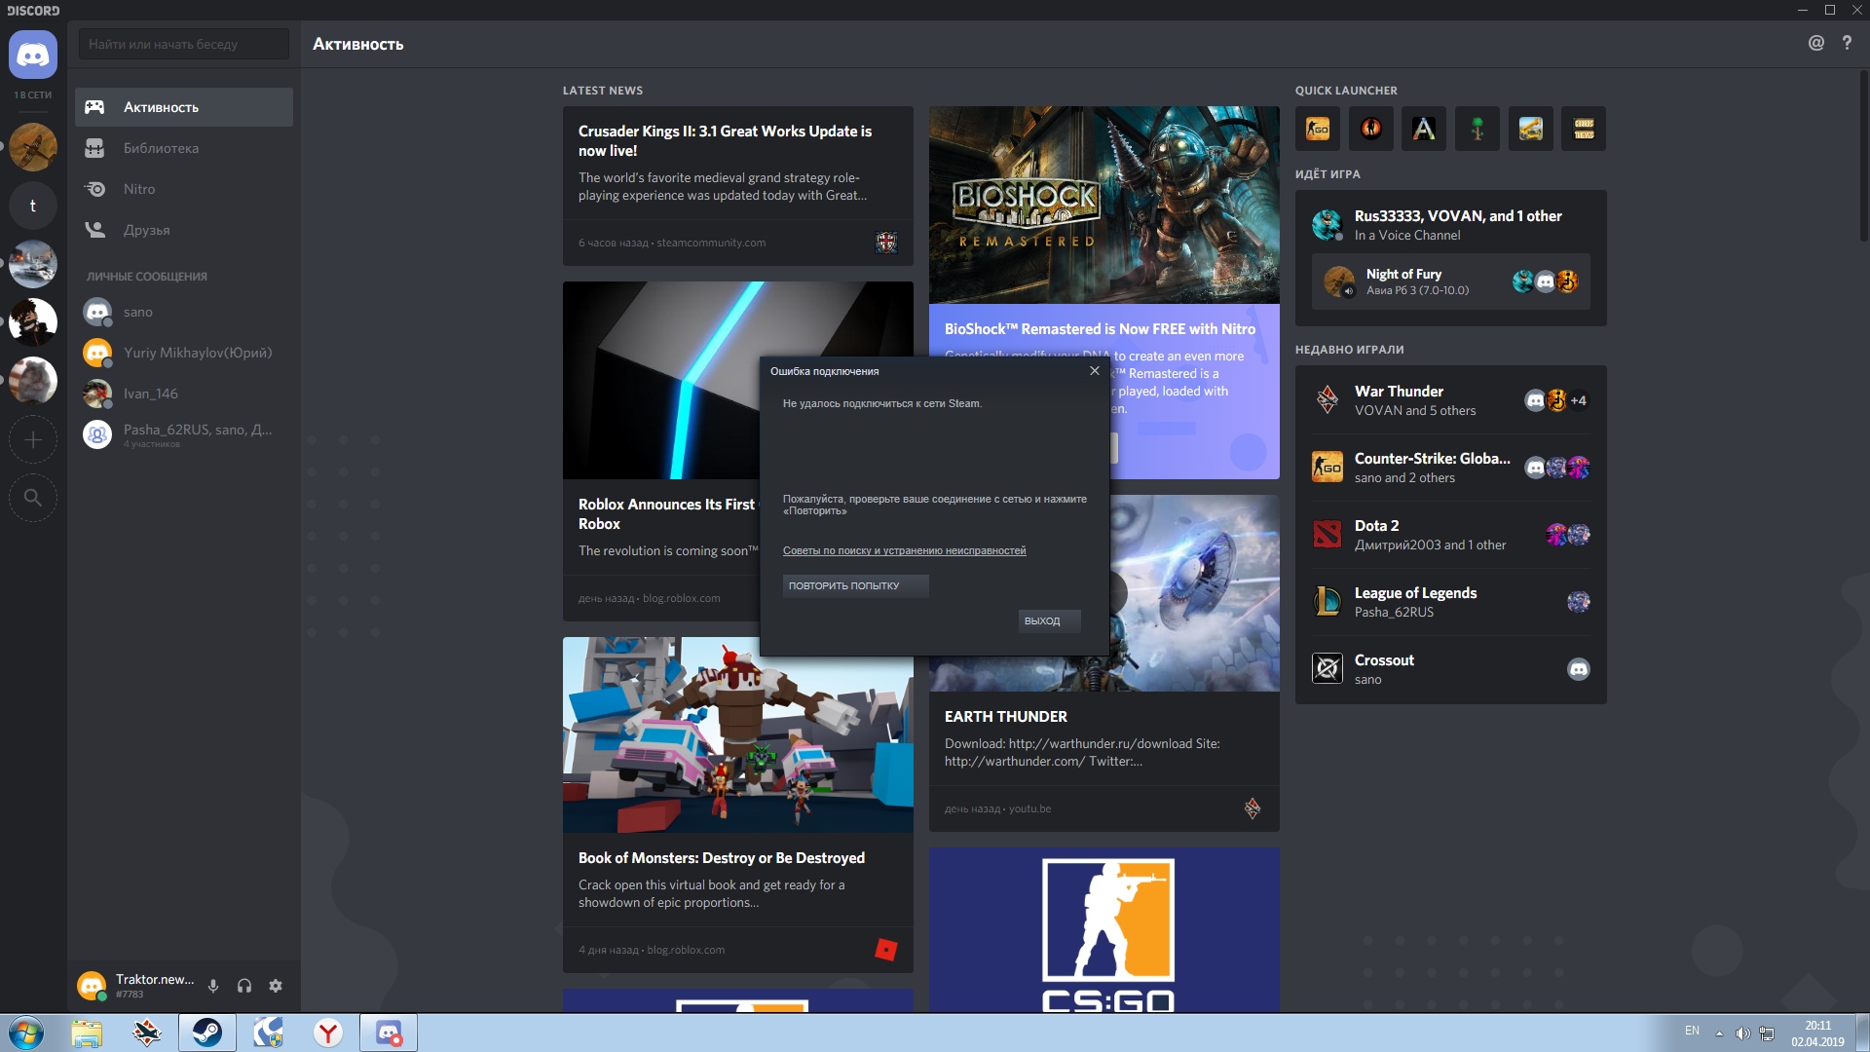This screenshot has width=1870, height=1052.
Task: Open File Explorer in taskbar
Action: 87,1033
